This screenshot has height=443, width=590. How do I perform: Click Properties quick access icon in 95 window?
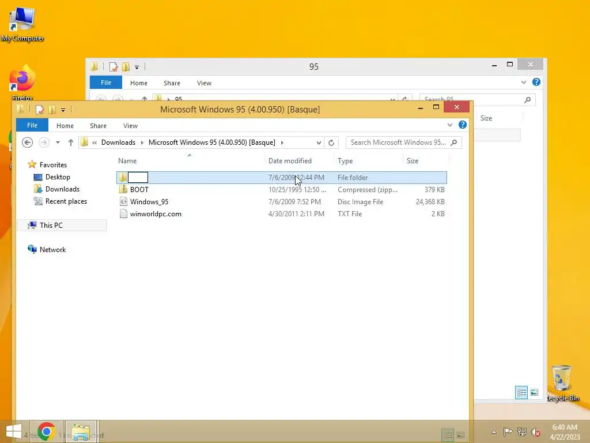click(x=114, y=67)
